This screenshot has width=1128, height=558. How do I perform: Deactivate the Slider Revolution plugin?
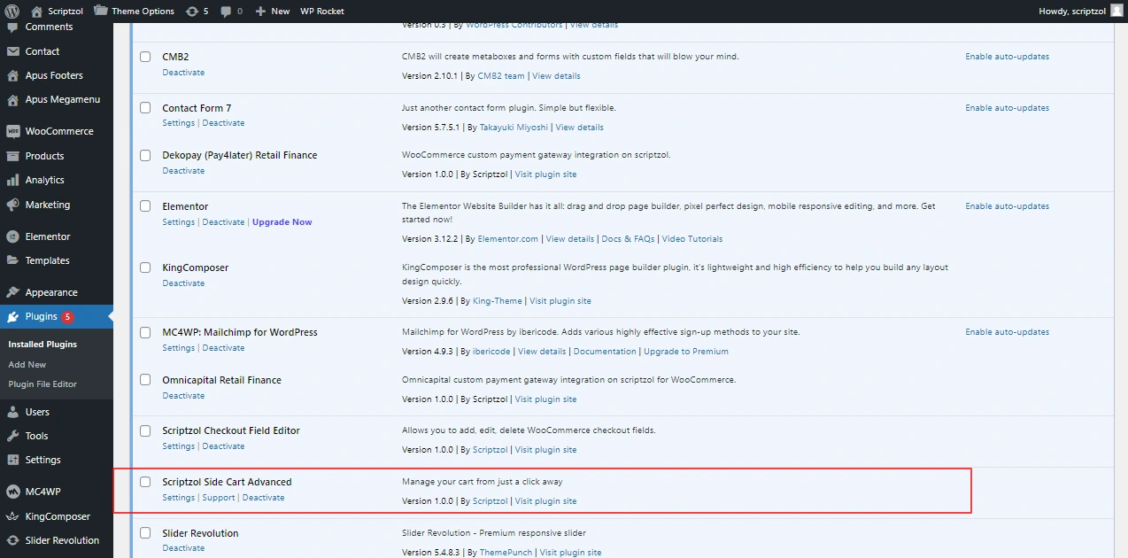point(183,548)
